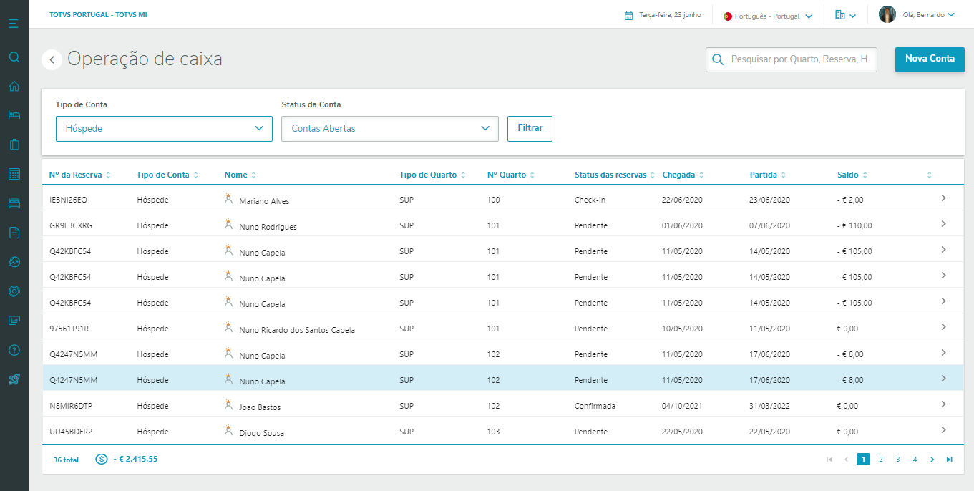The height and width of the screenshot is (491, 974).
Task: Click the sidebar search magnifier icon
Action: [14, 57]
